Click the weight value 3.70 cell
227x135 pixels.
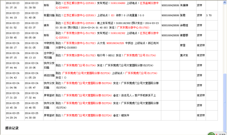[x=209, y=16]
